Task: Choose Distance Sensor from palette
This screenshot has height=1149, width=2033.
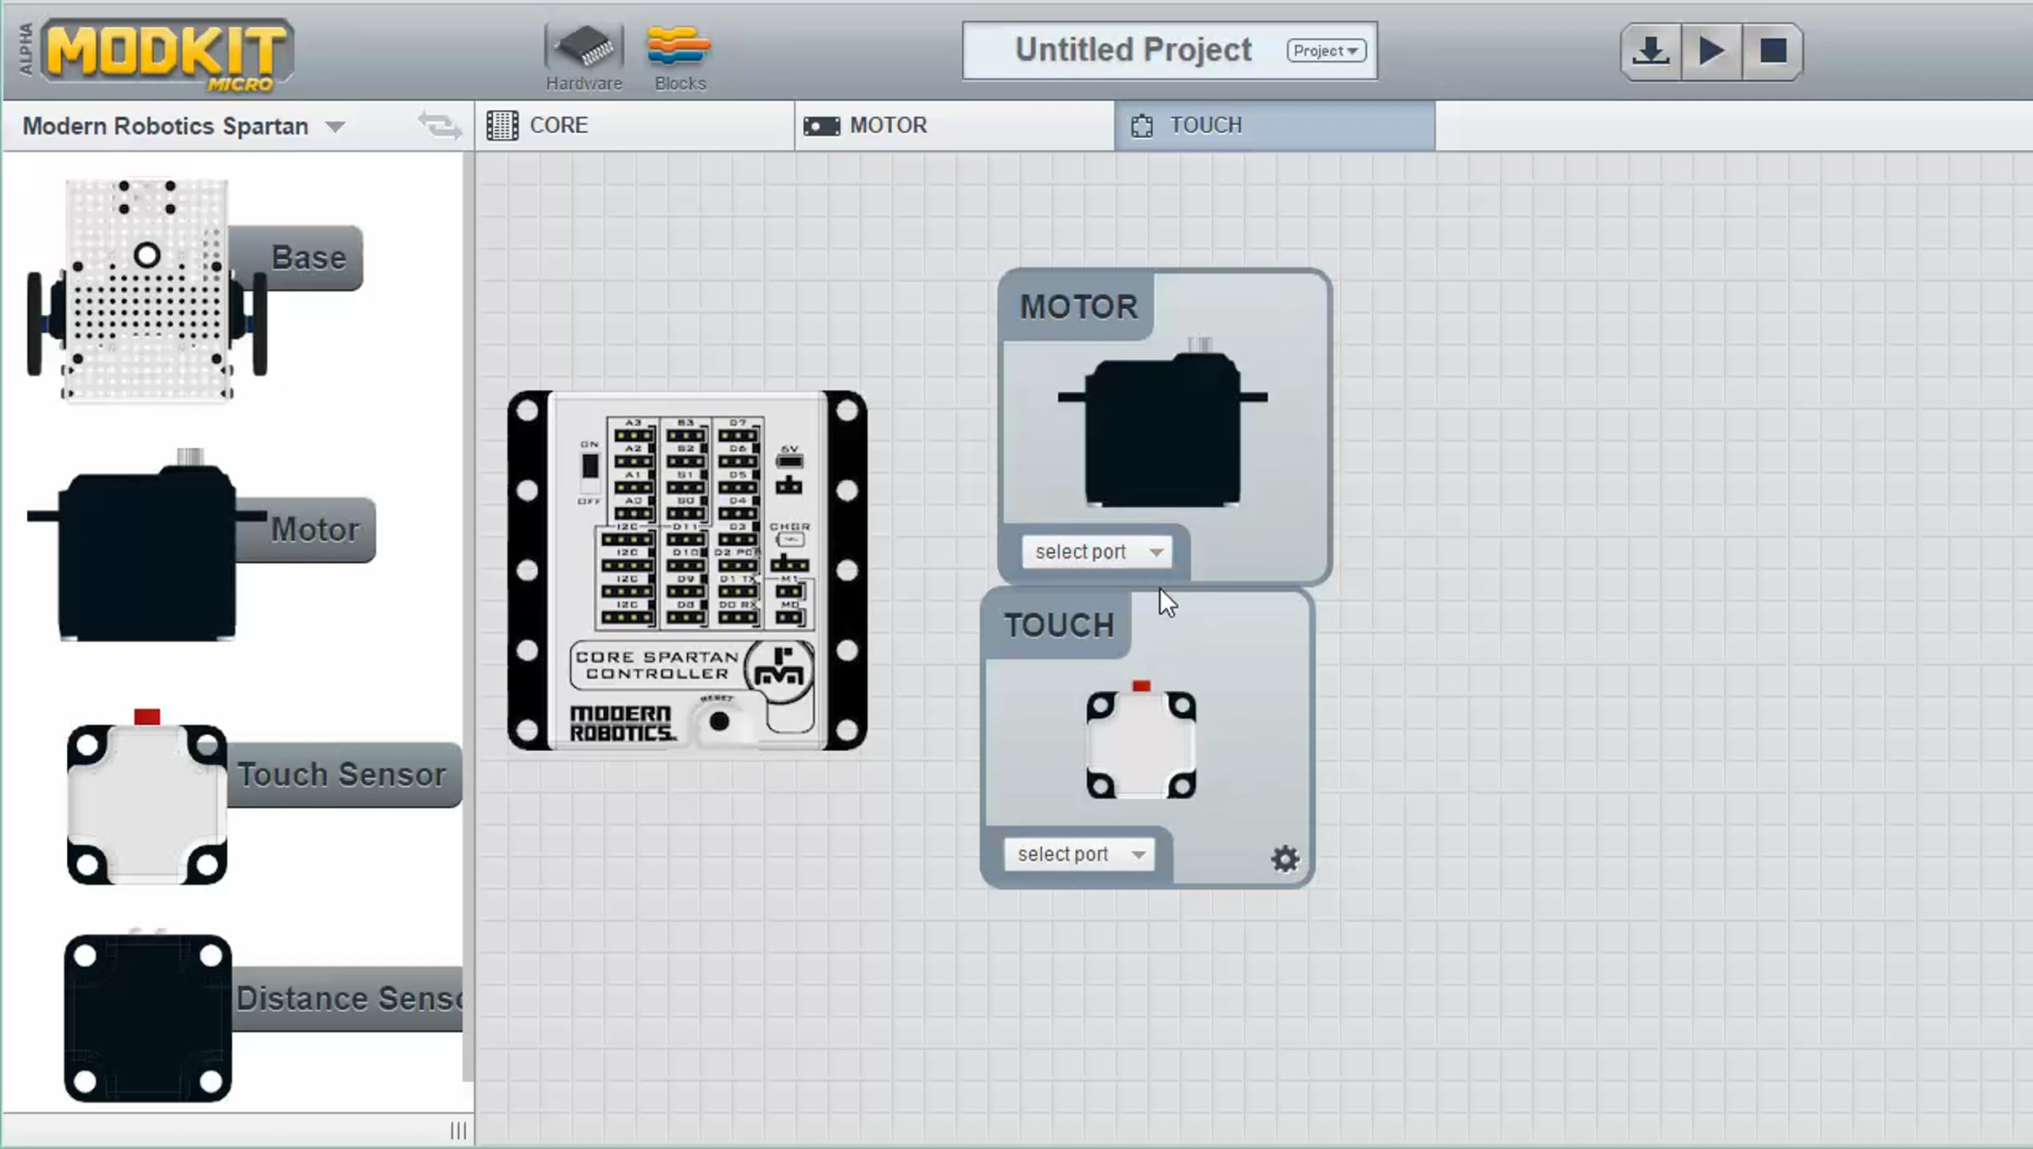Action: click(147, 1016)
